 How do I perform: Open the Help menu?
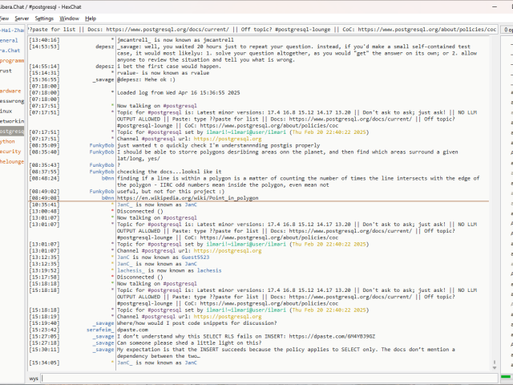point(91,18)
